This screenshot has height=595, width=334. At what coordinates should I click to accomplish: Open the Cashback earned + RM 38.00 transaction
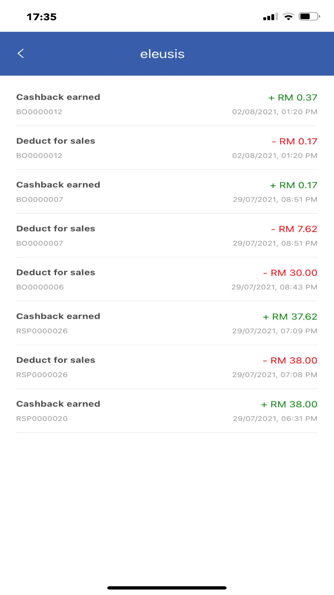(x=167, y=411)
